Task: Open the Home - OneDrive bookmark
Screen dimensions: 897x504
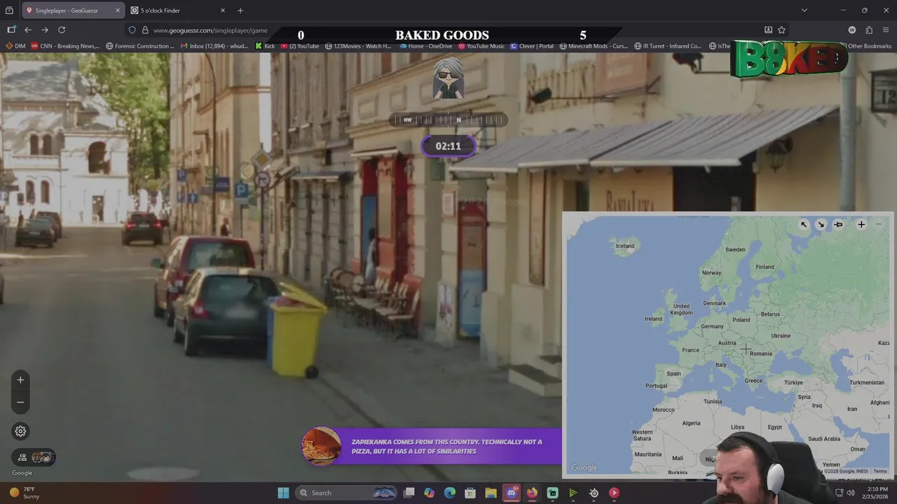Action: point(426,46)
